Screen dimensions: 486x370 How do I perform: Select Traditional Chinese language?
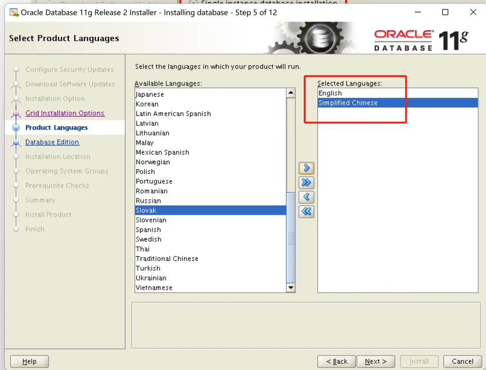(211, 258)
